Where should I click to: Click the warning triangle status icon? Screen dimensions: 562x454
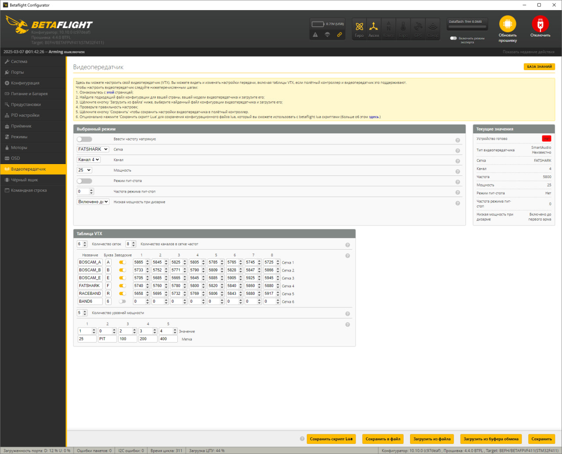click(315, 35)
